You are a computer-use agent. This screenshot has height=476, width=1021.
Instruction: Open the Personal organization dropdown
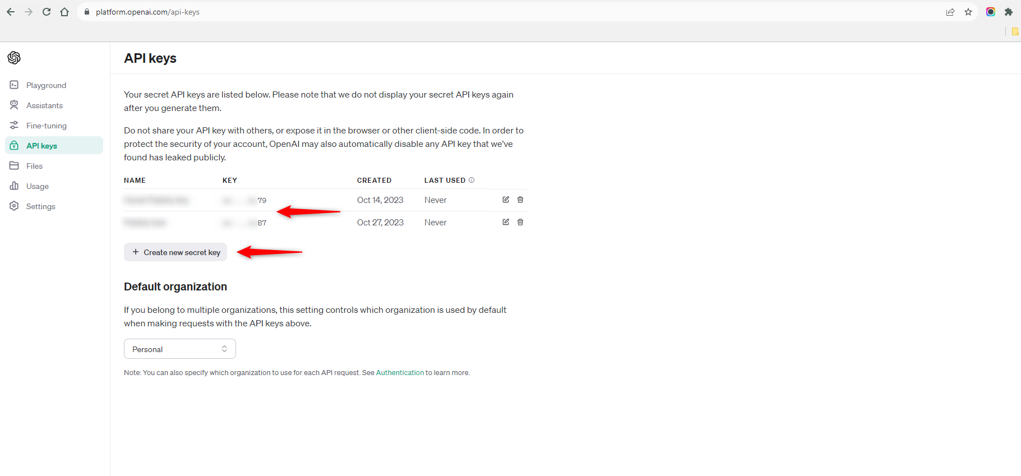(x=180, y=349)
